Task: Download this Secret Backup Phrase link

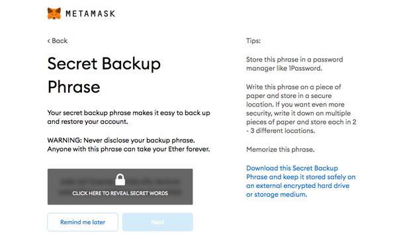Action: click(x=301, y=181)
